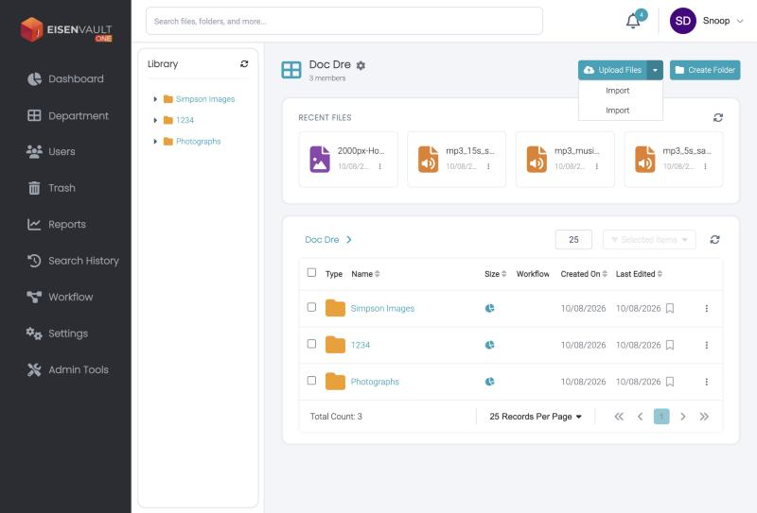Click the page size field showing 25
Image resolution: width=757 pixels, height=513 pixels.
coord(573,240)
